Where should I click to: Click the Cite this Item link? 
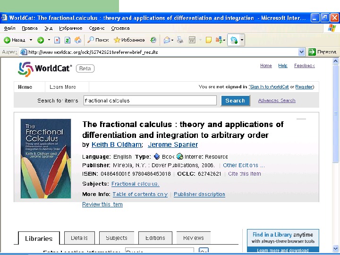pyautogui.click(x=245, y=174)
